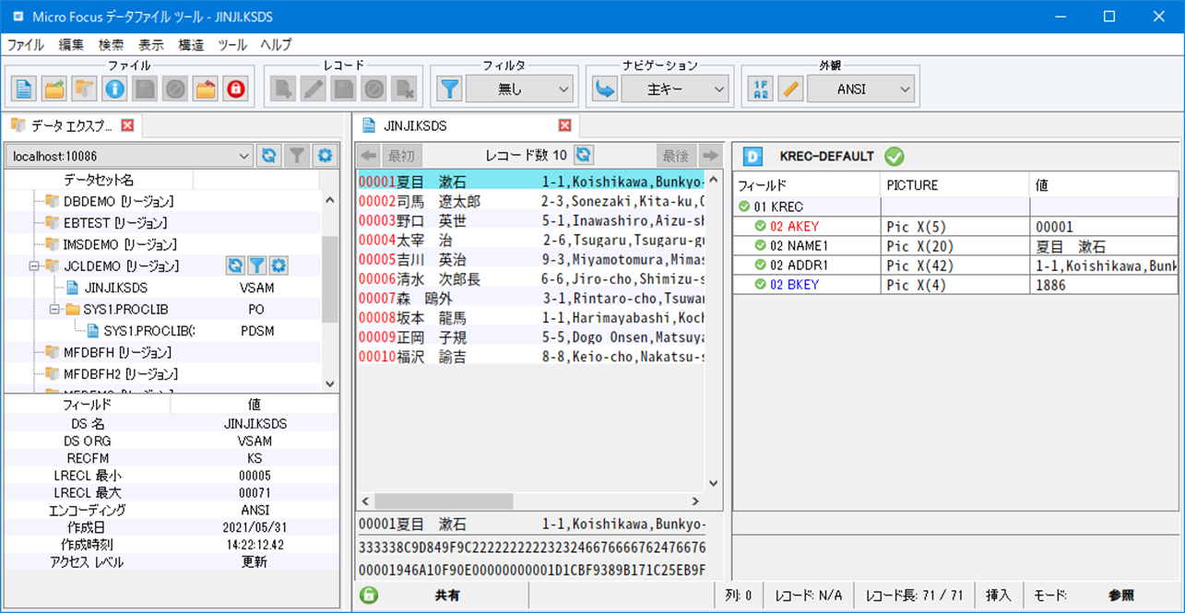Refresh the record count (レコード数 10)
1185x613 pixels.
pos(584,155)
